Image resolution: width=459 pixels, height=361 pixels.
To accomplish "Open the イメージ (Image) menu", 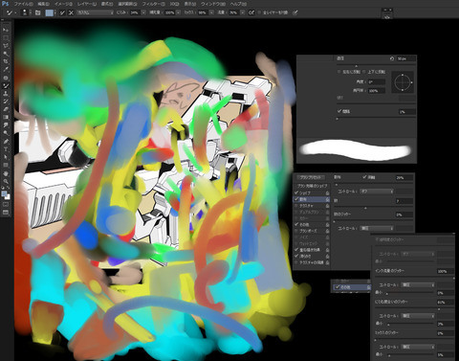I will coord(63,4).
